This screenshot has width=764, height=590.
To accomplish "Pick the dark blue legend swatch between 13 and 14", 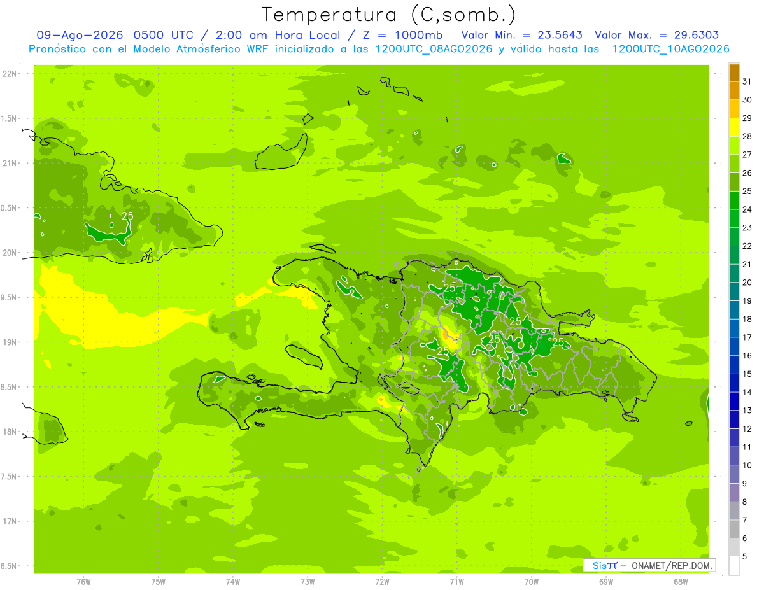I will pos(734,402).
